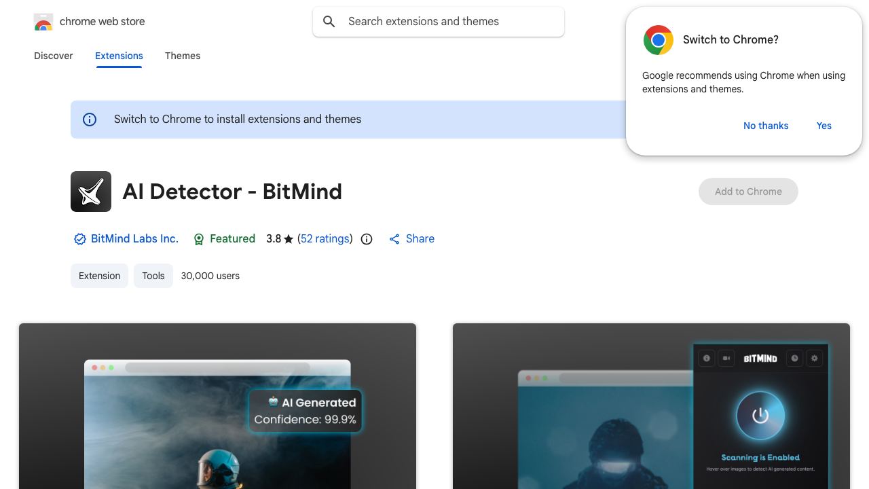Click the clock icon in the BitMind screenshot
The image size is (869, 489).
coord(794,358)
